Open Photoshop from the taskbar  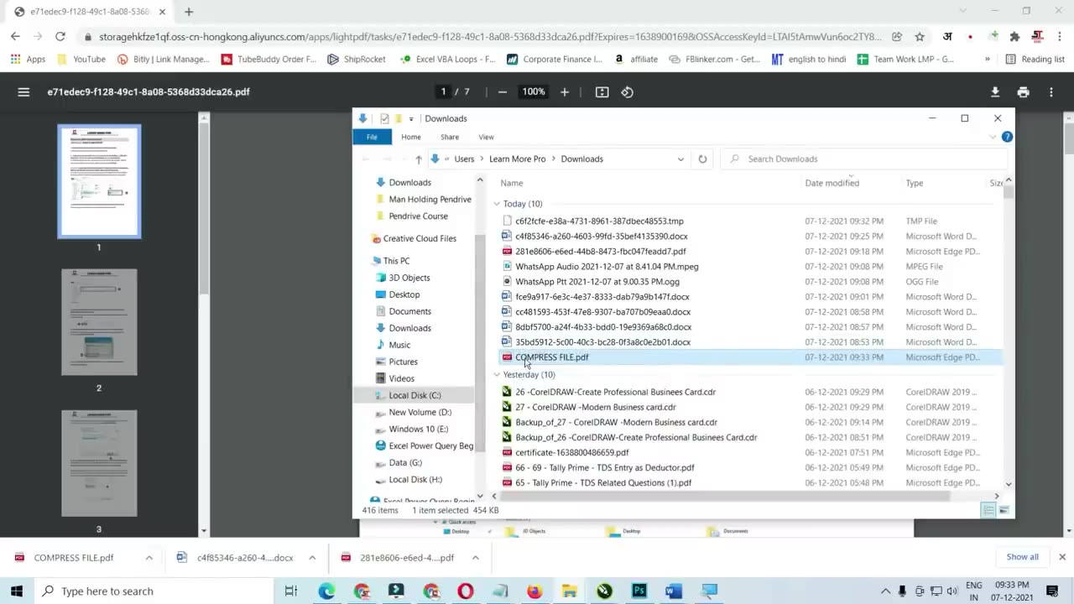pyautogui.click(x=639, y=591)
